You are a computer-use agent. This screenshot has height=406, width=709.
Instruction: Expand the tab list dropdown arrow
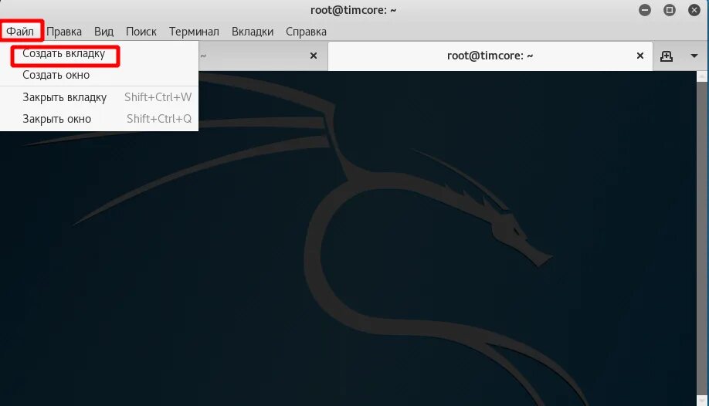[x=694, y=56]
